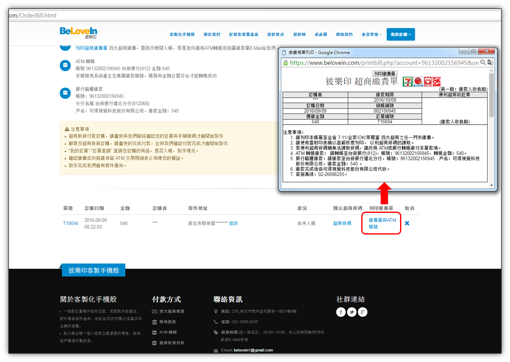Open the Twitter social icon
This screenshot has width=510, height=362.
[x=351, y=312]
